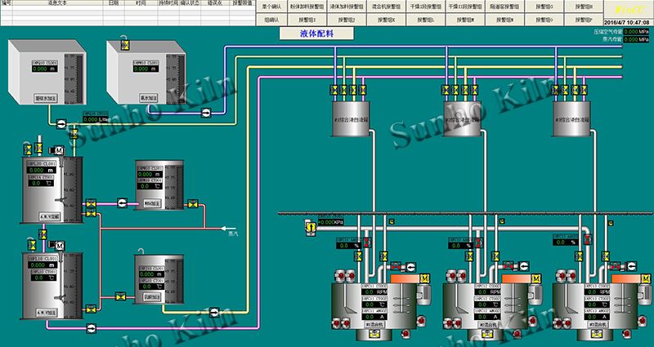The width and height of the screenshot is (654, 347).
Task: Open the 液体加料报警组 alarm group
Action: pyautogui.click(x=347, y=7)
